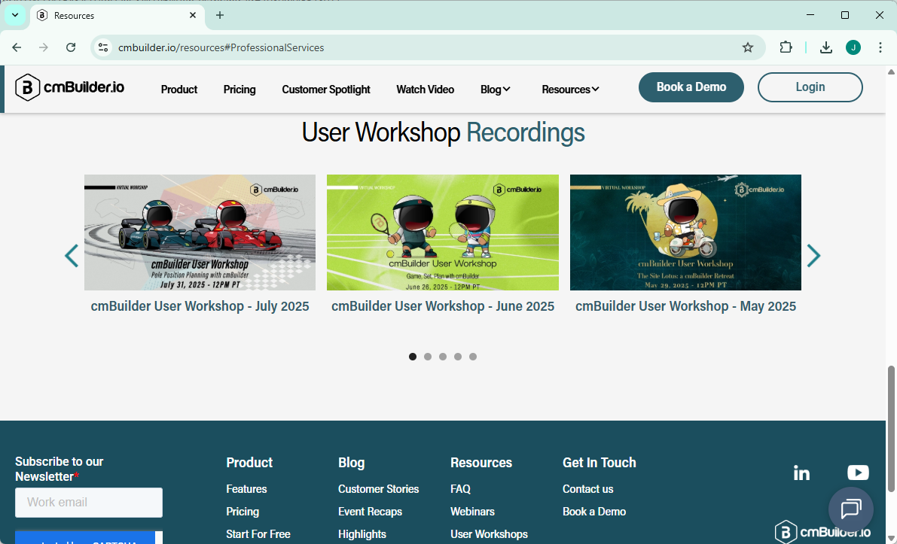
Task: Open cmBuilder User Workshop - June 2025 title
Action: 443,306
